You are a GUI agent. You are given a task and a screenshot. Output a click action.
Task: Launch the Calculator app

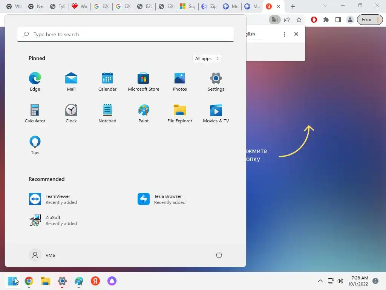point(35,113)
